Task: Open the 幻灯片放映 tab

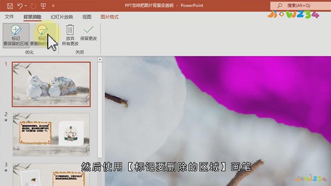Action: pos(62,17)
